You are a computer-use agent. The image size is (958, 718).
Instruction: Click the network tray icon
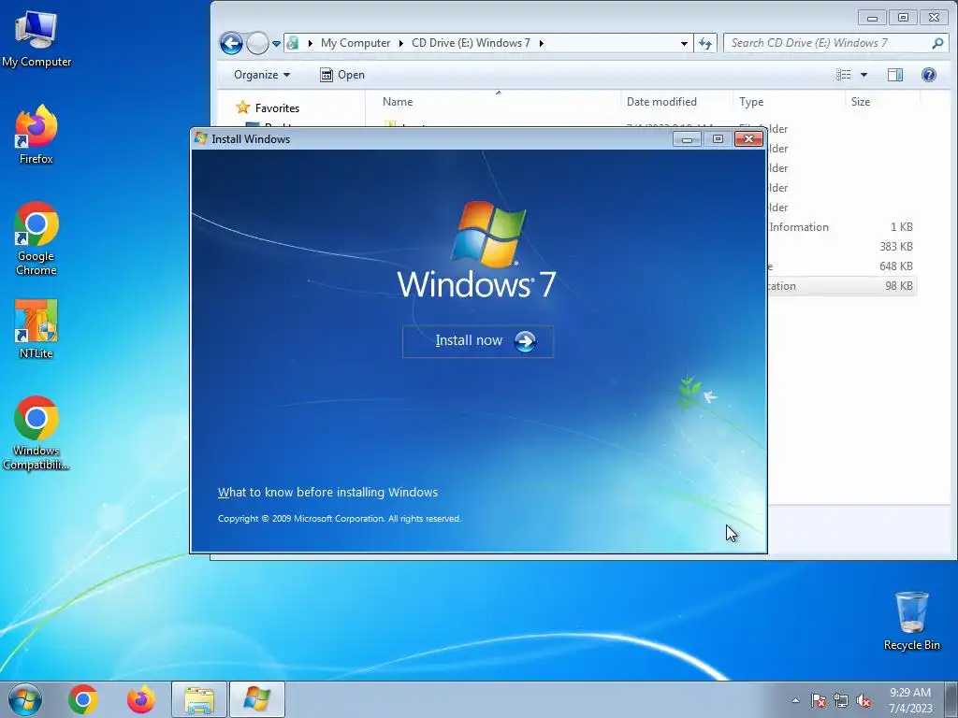click(841, 701)
